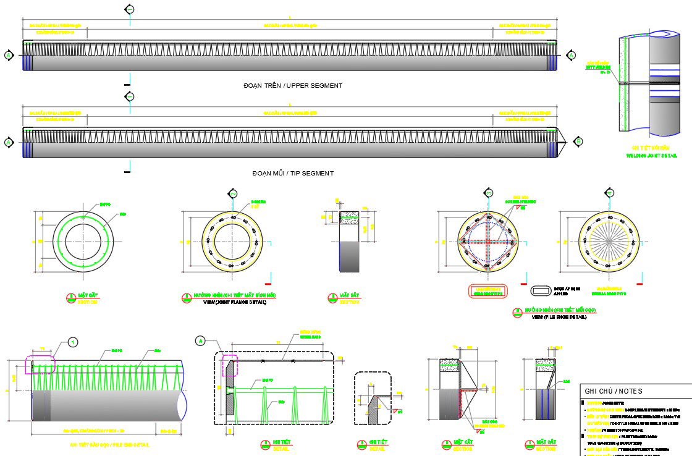The height and width of the screenshot is (456, 692).
Task: Select the rounded slot symbol near the pile shoe
Action: point(541,290)
